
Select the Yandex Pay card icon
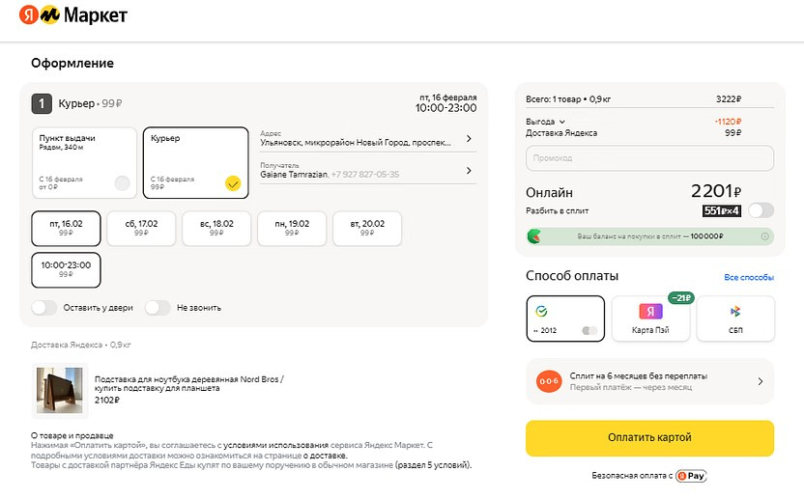pyautogui.click(x=650, y=312)
